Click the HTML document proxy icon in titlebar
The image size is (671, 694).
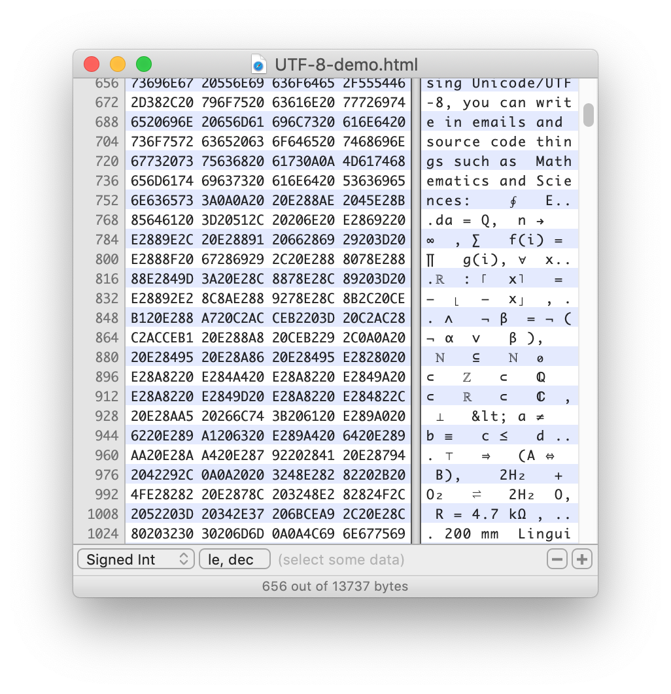tap(259, 64)
